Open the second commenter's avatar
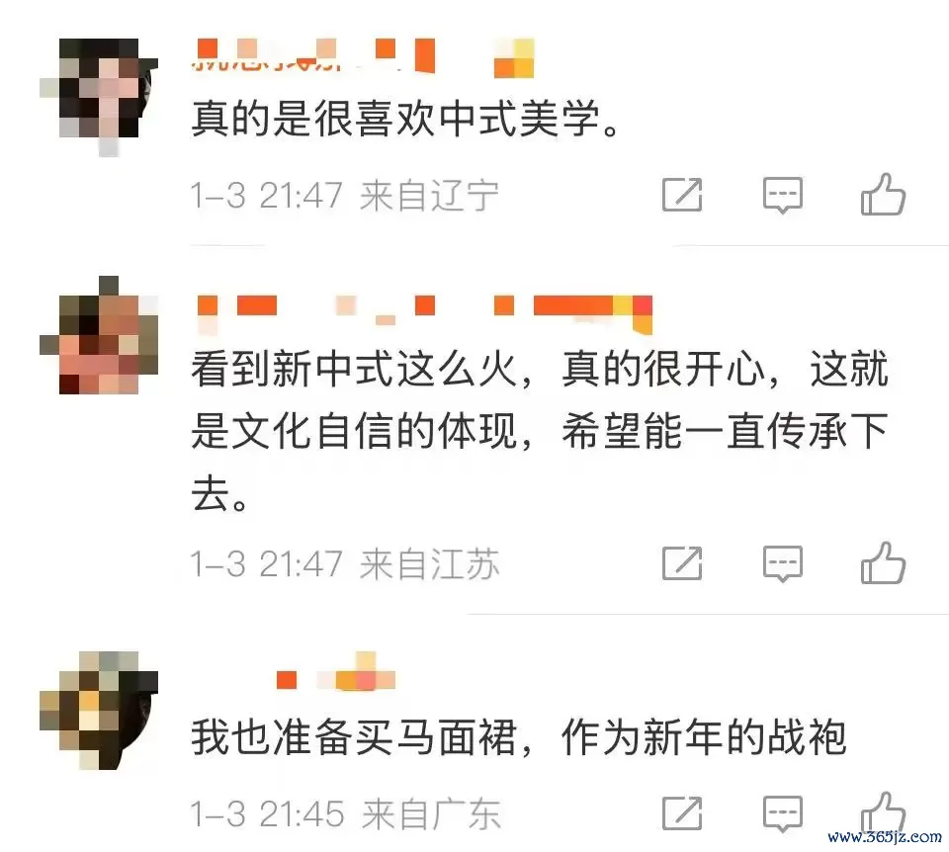 [x=99, y=335]
